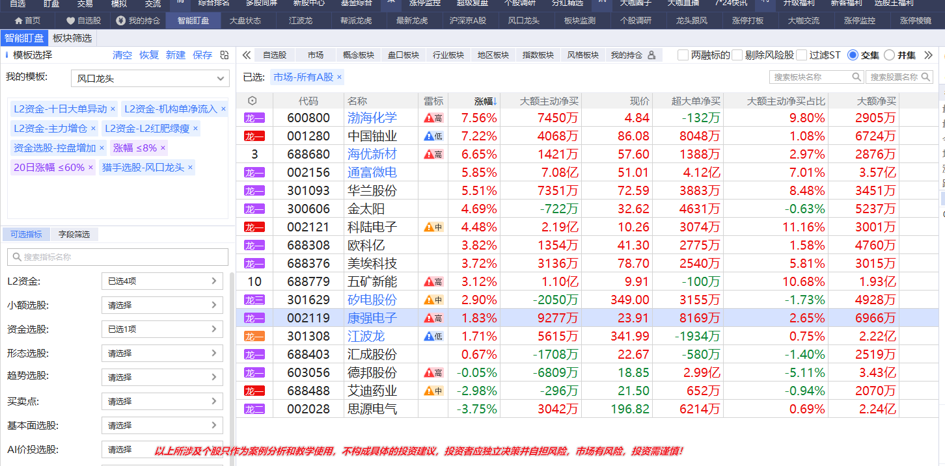Click the hexagon settings icon in table header
945x466 pixels.
click(253, 101)
